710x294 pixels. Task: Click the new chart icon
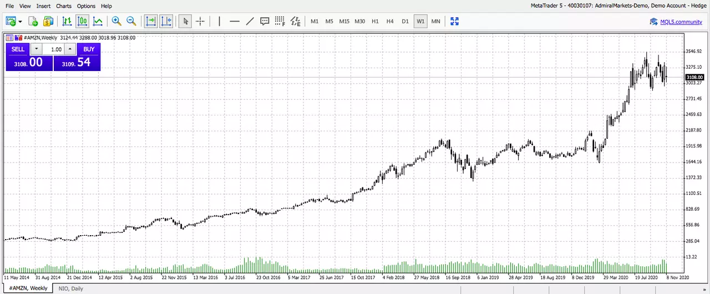pyautogui.click(x=11, y=21)
